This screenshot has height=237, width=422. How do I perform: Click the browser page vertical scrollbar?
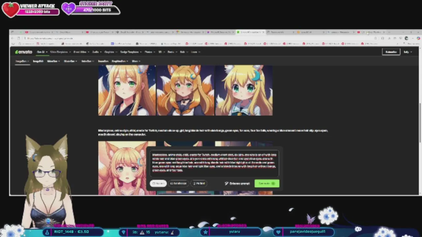tap(420, 122)
